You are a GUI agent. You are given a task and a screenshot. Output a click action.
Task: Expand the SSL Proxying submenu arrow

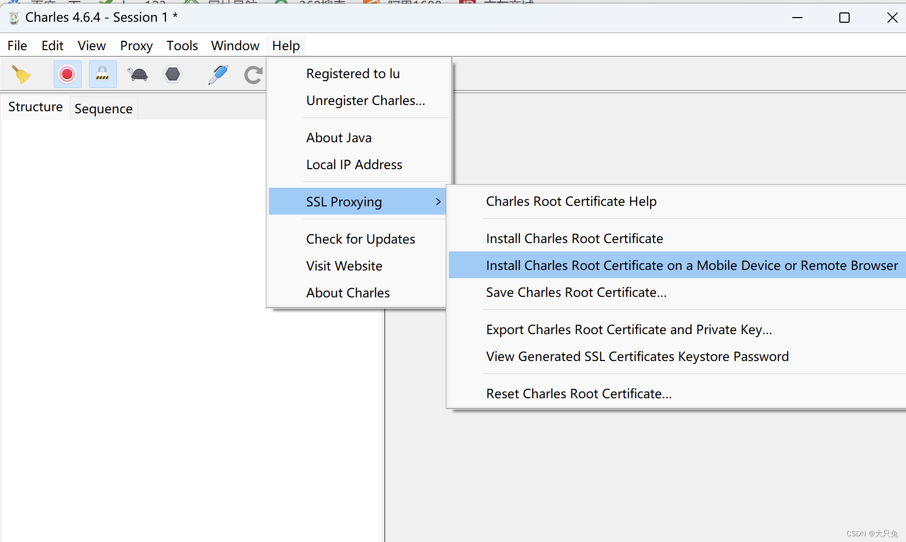pyautogui.click(x=438, y=202)
